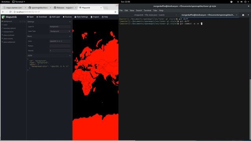The height and width of the screenshot is (141, 251).
Task: Close the maps.stamen.com browser tab
Action: (x=25, y=8)
